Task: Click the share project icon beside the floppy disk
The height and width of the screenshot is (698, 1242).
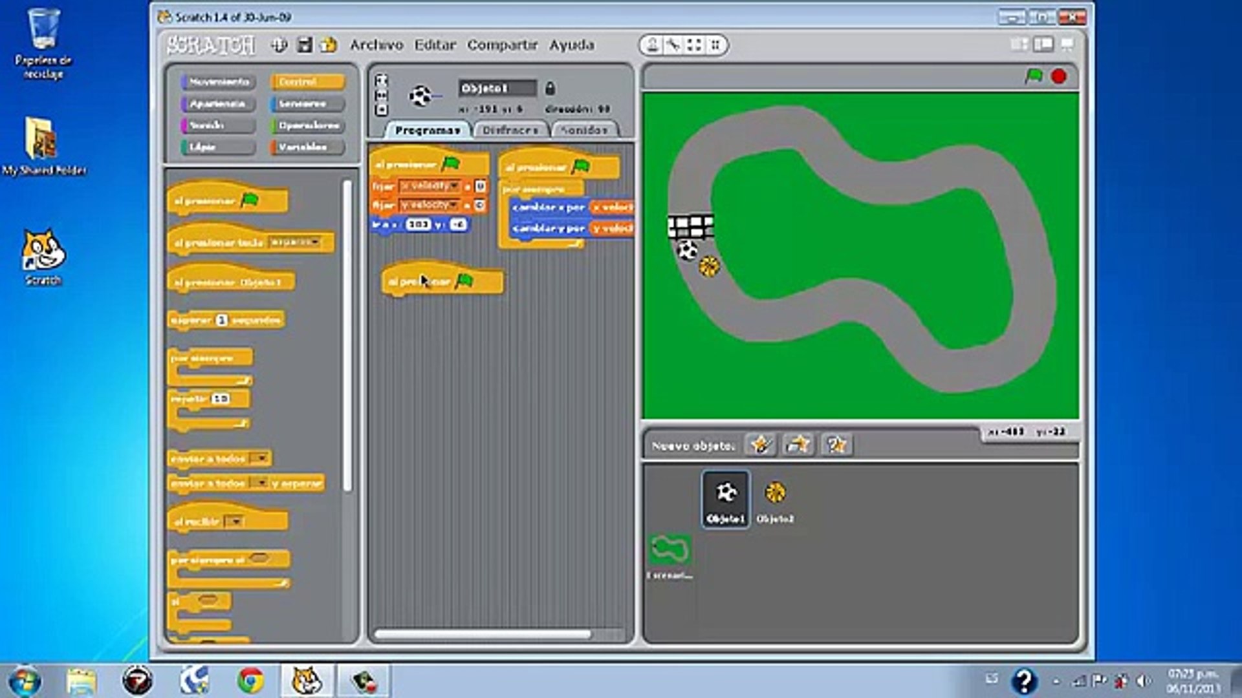Action: [329, 45]
